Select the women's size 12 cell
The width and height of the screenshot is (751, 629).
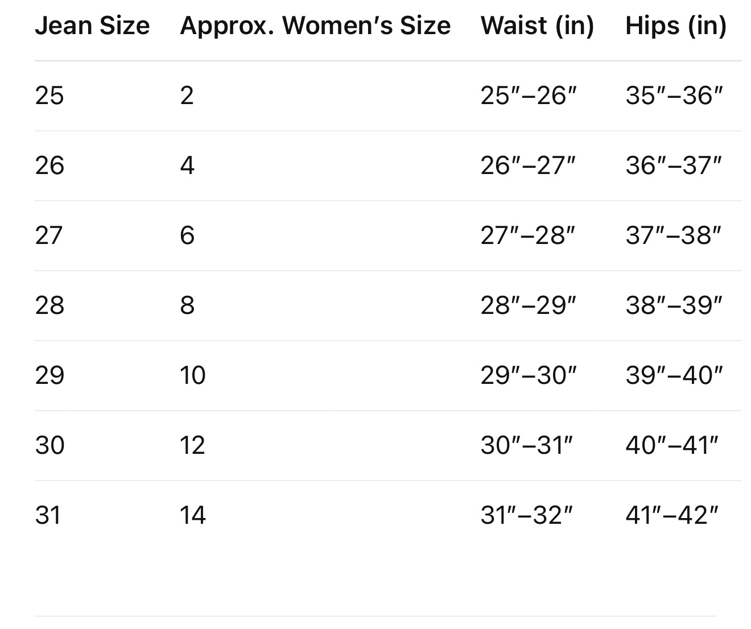click(x=193, y=445)
